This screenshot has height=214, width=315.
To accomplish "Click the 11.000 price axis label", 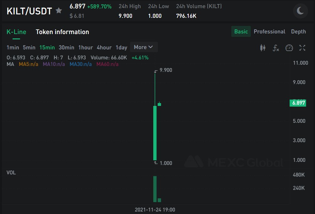I will pyautogui.click(x=301, y=63).
